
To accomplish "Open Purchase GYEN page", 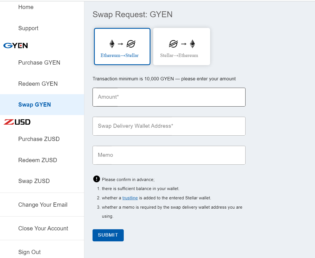I will pyautogui.click(x=39, y=63).
